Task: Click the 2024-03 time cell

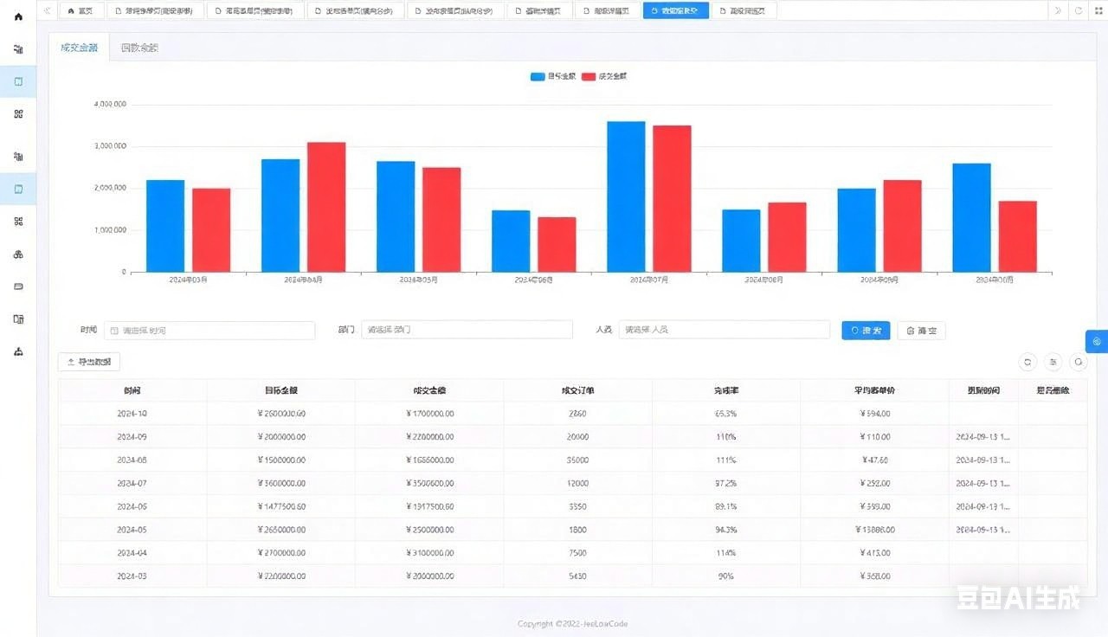Action: (x=132, y=576)
